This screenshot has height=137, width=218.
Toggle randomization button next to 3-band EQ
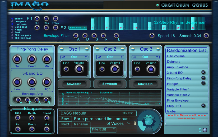click(x=203, y=72)
